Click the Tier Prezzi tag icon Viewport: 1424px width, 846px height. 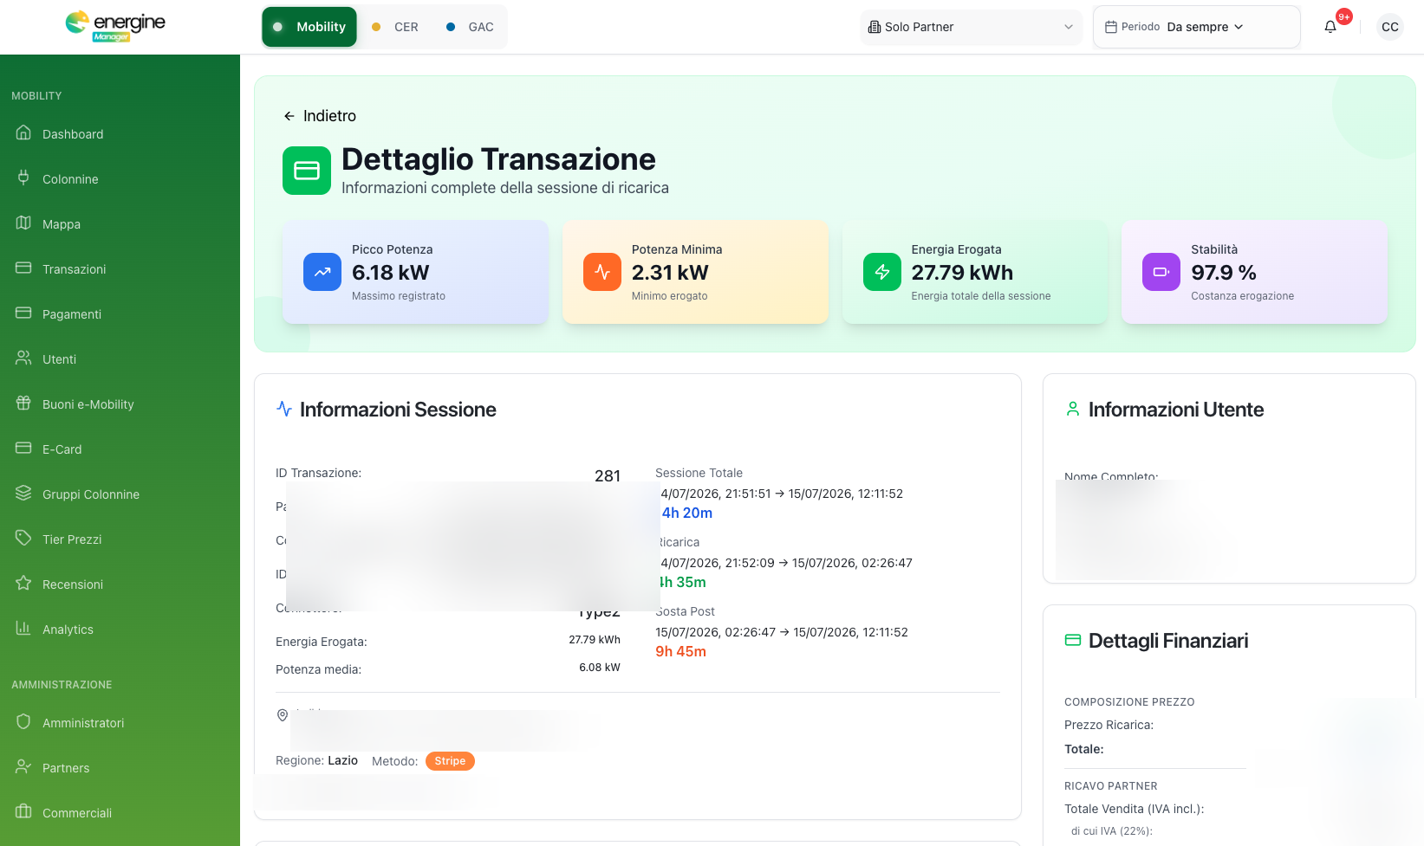(23, 539)
